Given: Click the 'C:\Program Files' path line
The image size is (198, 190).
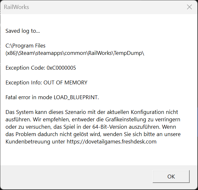Looking at the screenshot, I should click(x=25, y=46).
